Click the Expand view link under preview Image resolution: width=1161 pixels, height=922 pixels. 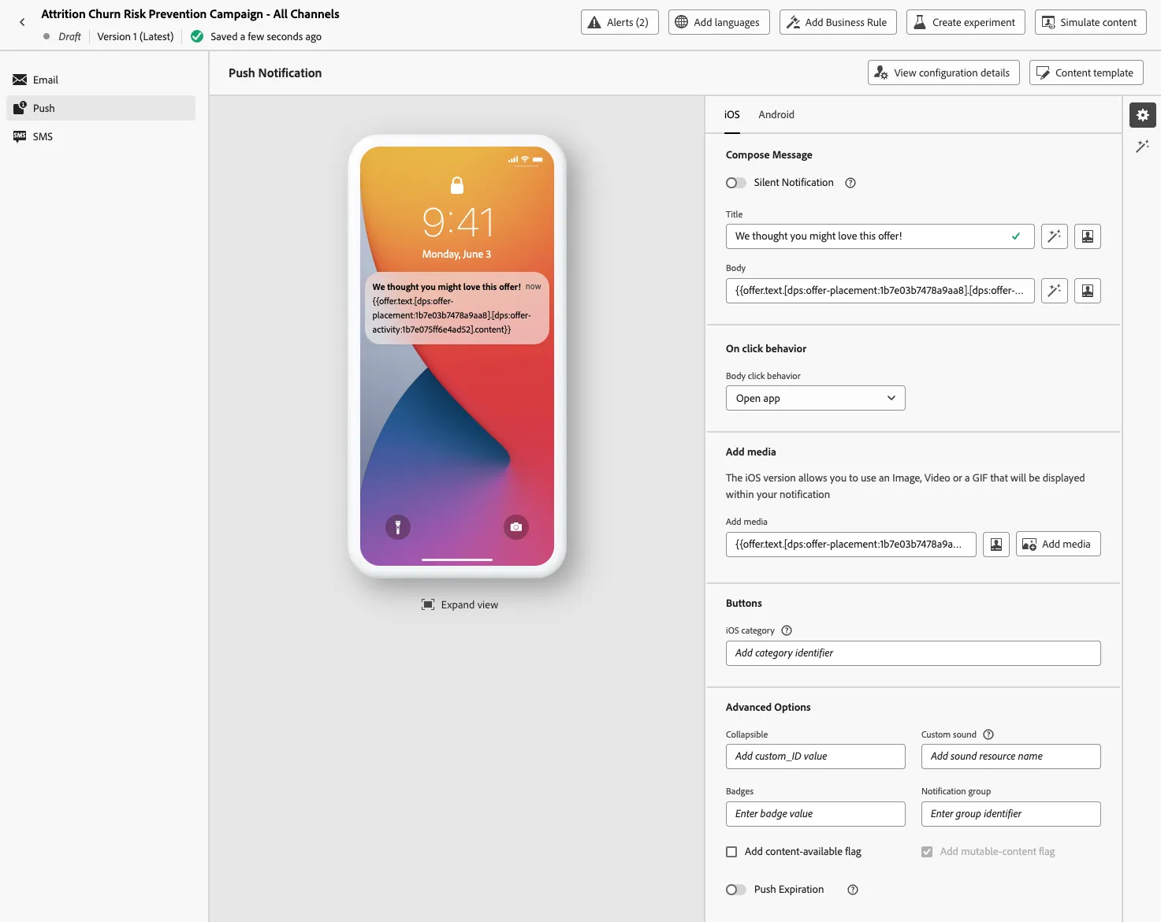(x=460, y=605)
